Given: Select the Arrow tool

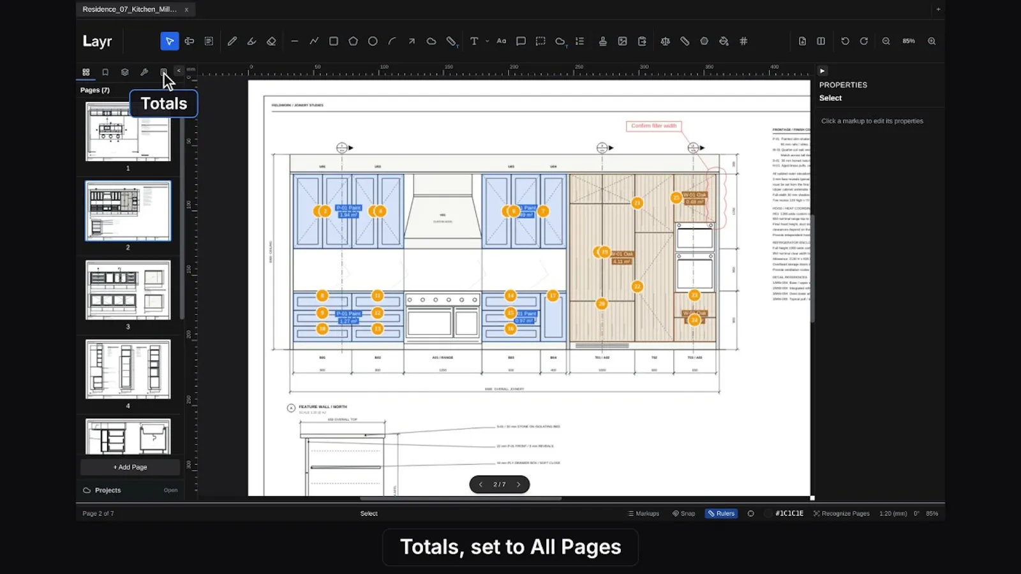Looking at the screenshot, I should tap(412, 41).
